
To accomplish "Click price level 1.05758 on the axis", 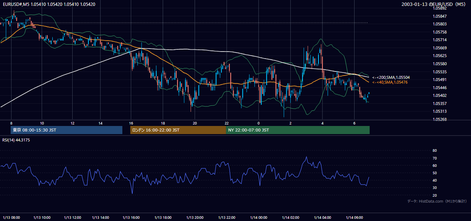I will tap(440, 32).
